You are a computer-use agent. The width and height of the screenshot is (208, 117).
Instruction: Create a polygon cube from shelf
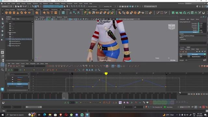[x=10, y=13]
